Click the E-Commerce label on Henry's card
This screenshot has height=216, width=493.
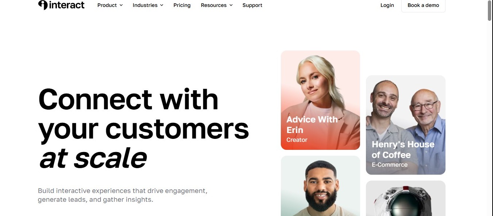[390, 164]
